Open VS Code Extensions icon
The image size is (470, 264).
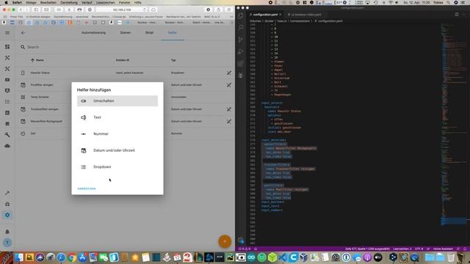[x=240, y=64]
